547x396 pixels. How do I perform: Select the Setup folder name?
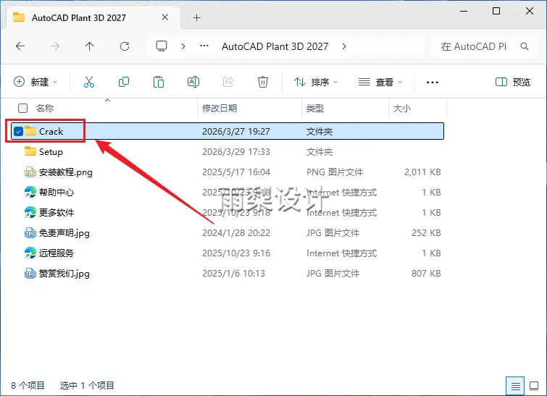click(x=51, y=152)
